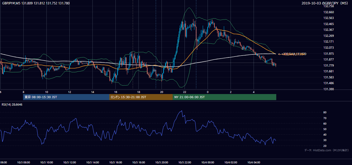Click price axis label 131.681
Image resolution: width=352 pixels, height=165 pixels.
[328, 71]
